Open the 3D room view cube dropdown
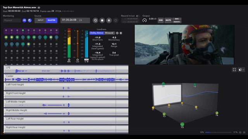248x139 pixels. [x=241, y=69]
